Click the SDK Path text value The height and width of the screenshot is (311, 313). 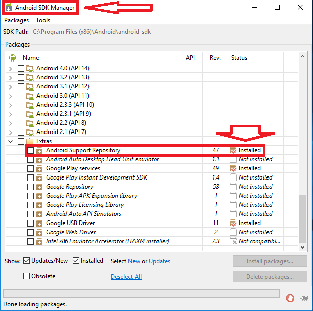pyautogui.click(x=92, y=32)
